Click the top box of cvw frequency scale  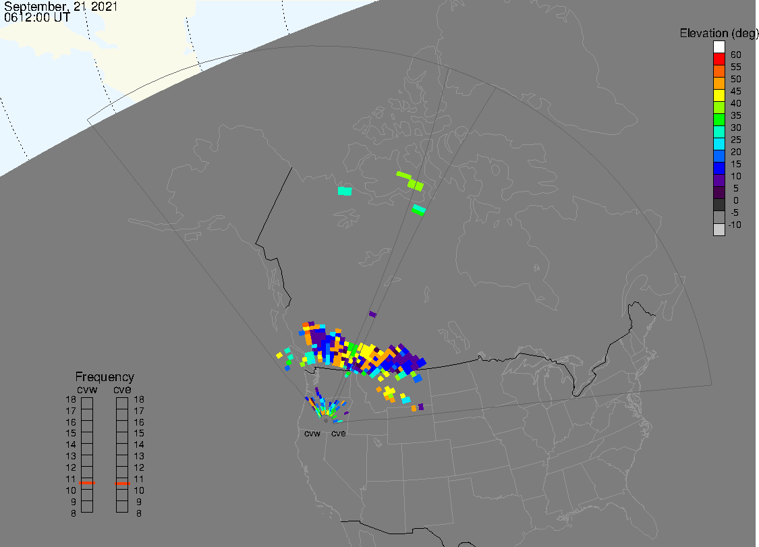click(87, 403)
